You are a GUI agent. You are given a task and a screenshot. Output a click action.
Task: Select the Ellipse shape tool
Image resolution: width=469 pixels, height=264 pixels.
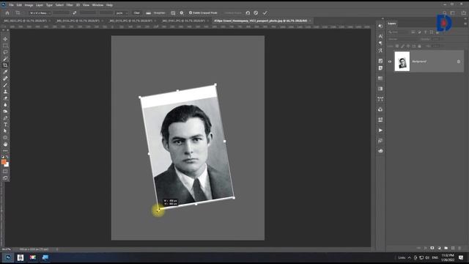(5, 138)
